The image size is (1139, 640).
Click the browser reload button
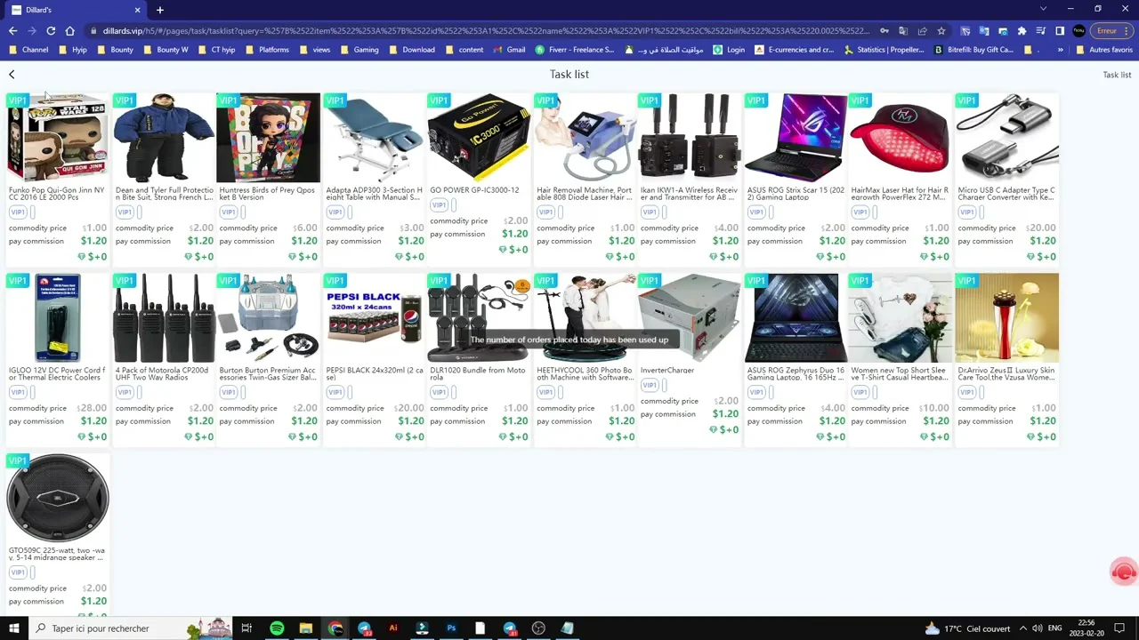tap(51, 31)
